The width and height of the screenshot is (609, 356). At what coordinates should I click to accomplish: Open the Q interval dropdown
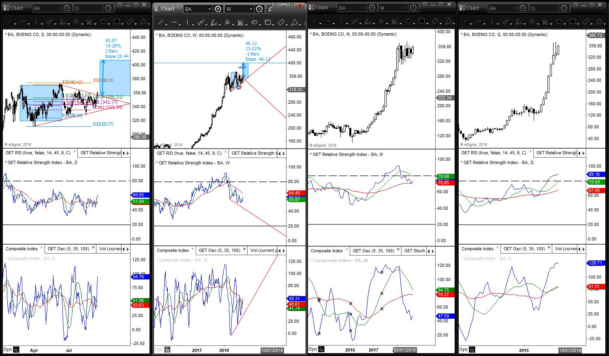point(556,8)
